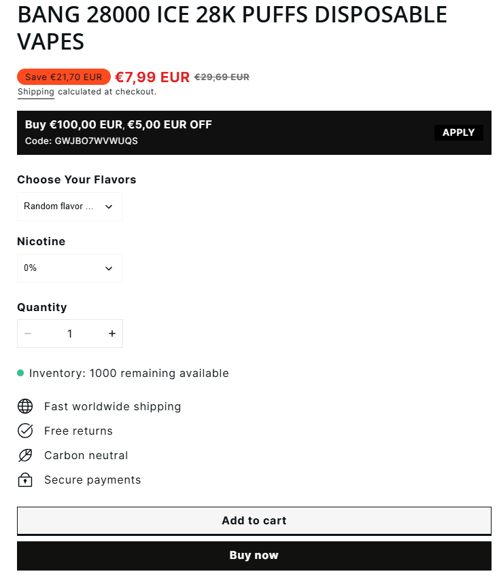This screenshot has width=499, height=578.
Task: Click the Buy now button
Action: (x=254, y=556)
